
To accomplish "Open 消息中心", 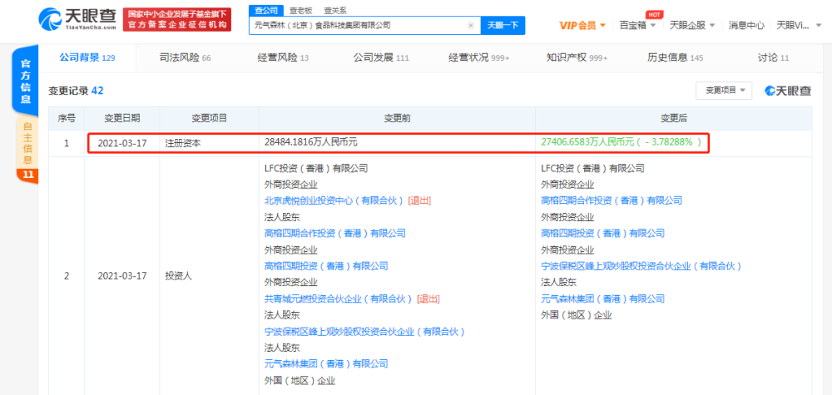I will click(x=746, y=25).
